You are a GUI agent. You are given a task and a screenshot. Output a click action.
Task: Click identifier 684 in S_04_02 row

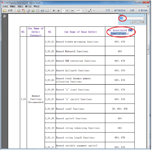click(x=120, y=51)
